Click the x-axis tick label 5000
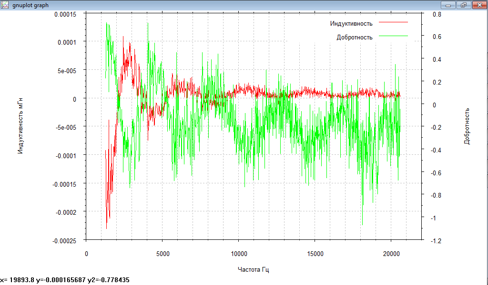Image resolution: width=488 pixels, height=285 pixels. pyautogui.click(x=163, y=254)
